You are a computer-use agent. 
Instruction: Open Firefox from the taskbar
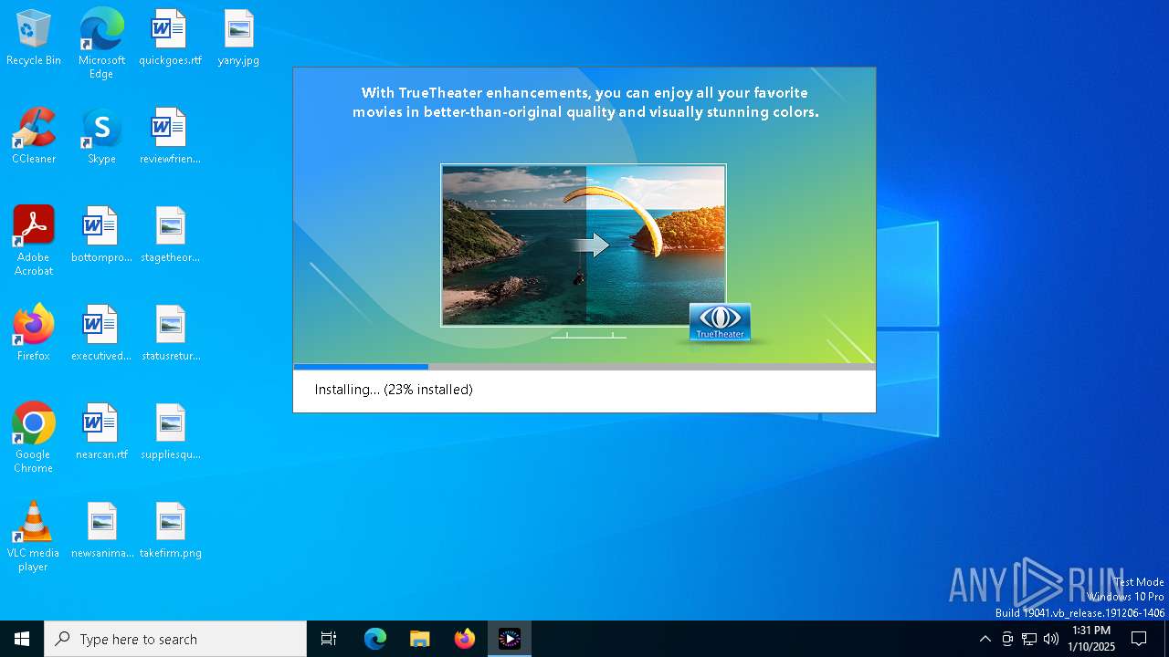(x=465, y=639)
